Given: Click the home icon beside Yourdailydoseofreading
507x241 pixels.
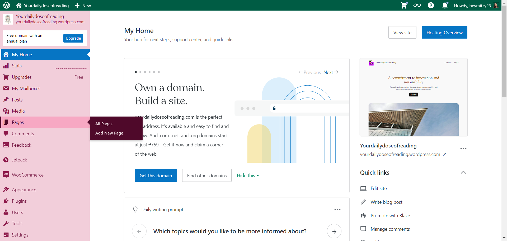Looking at the screenshot, I should 19,5.
